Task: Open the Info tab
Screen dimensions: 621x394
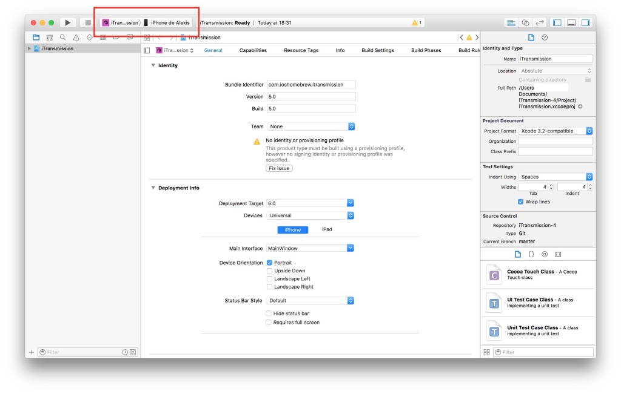Action: [x=340, y=51]
